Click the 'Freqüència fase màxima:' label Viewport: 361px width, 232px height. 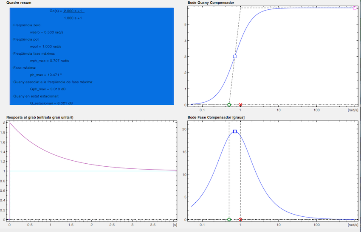pos(34,53)
